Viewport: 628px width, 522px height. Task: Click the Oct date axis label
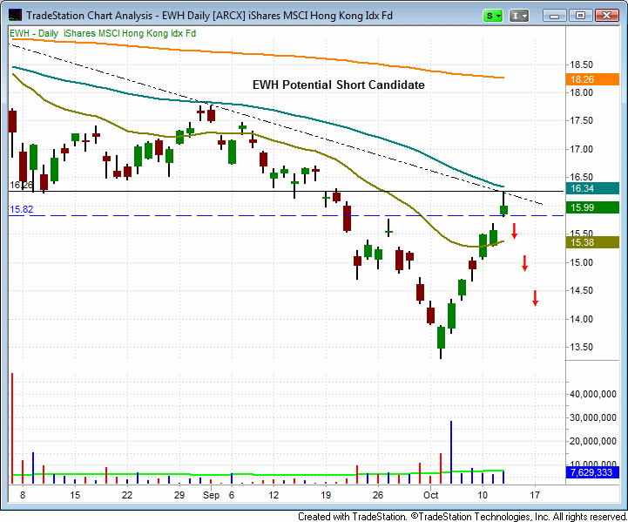coord(430,495)
